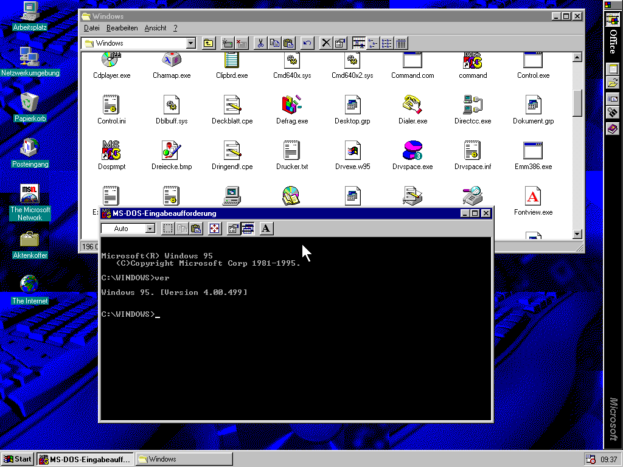Switch to the Windows taskbar button

[184, 459]
